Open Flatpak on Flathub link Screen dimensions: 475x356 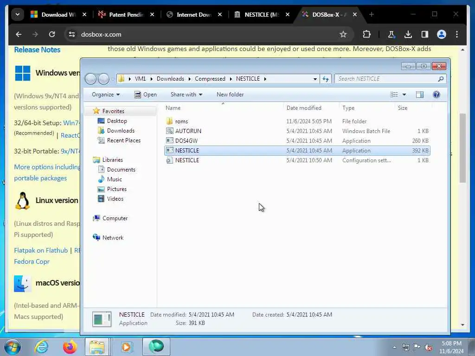tap(41, 250)
